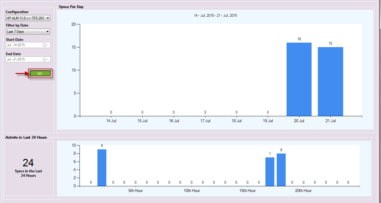
Task: Click the '17 Jul' axis label
Action: (205, 121)
